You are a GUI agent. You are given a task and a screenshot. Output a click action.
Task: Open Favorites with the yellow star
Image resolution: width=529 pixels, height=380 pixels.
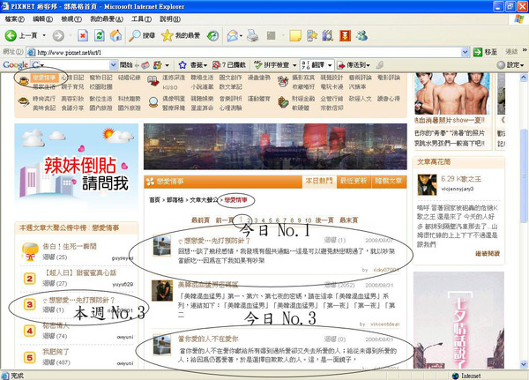coord(181,35)
